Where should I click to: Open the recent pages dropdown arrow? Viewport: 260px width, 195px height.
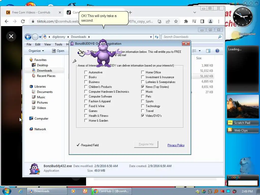(x=40, y=37)
